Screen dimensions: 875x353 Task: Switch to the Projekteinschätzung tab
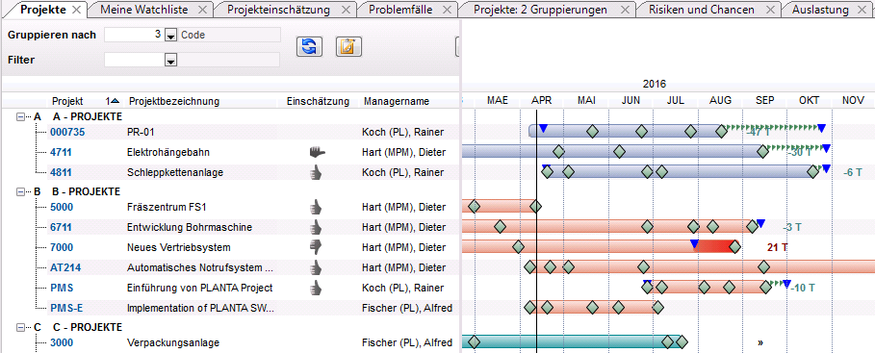(x=278, y=10)
